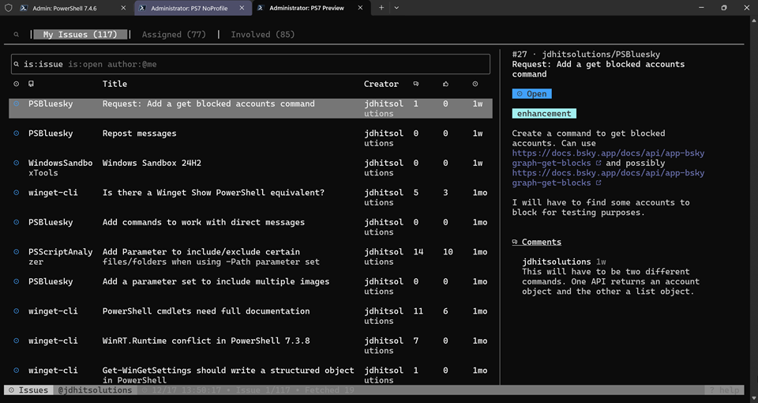Click the updated-time clock column header icon
This screenshot has height=403, width=758.
[475, 84]
